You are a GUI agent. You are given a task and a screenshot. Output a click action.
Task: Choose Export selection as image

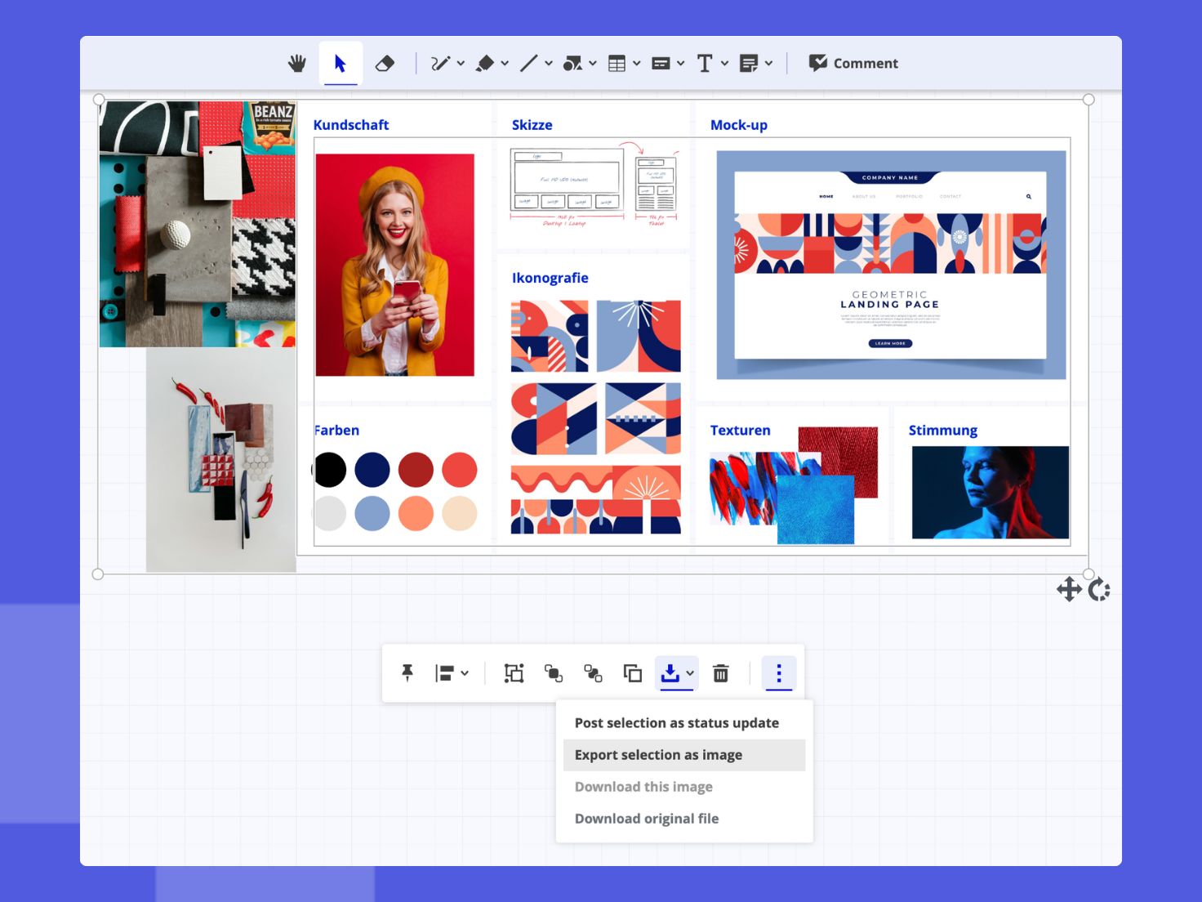click(658, 755)
